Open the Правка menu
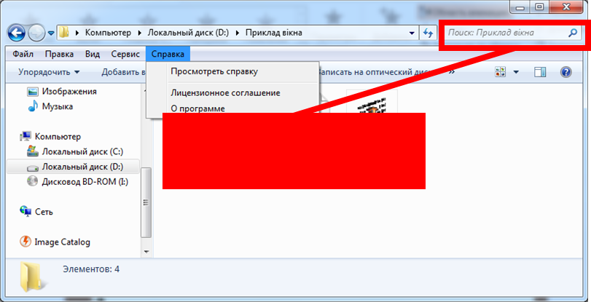This screenshot has width=591, height=302. coord(59,55)
